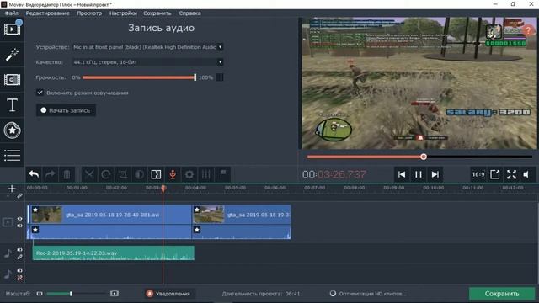The image size is (539, 303).
Task: Change the 16:9 aspect ratio
Action: click(478, 174)
